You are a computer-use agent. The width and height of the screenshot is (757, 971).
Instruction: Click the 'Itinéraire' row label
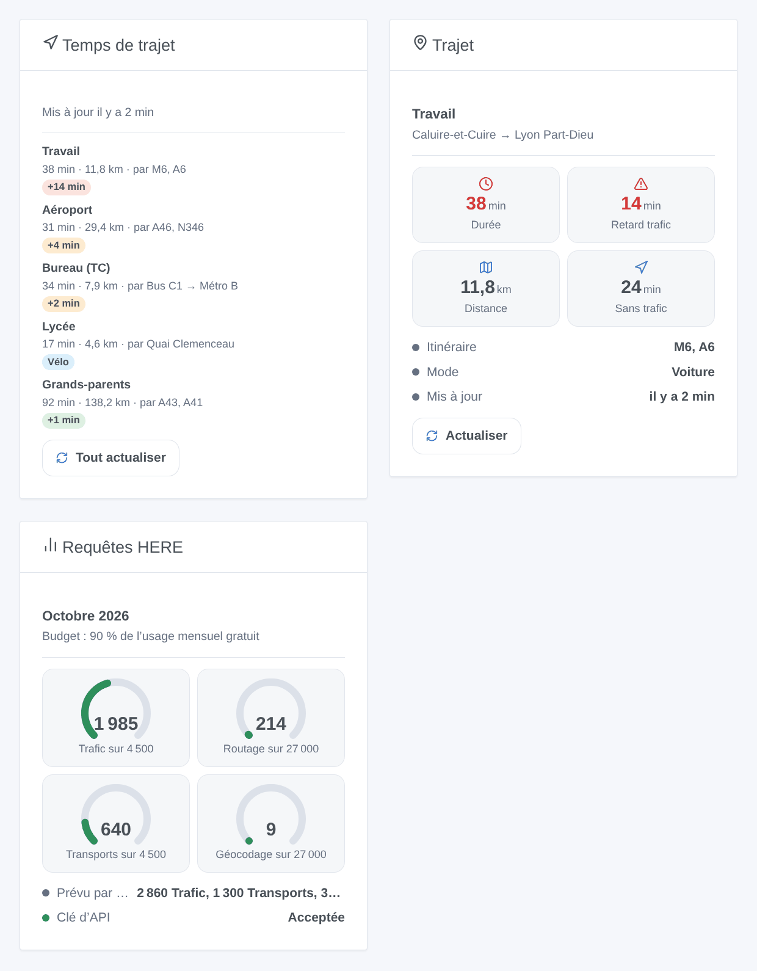pyautogui.click(x=451, y=347)
